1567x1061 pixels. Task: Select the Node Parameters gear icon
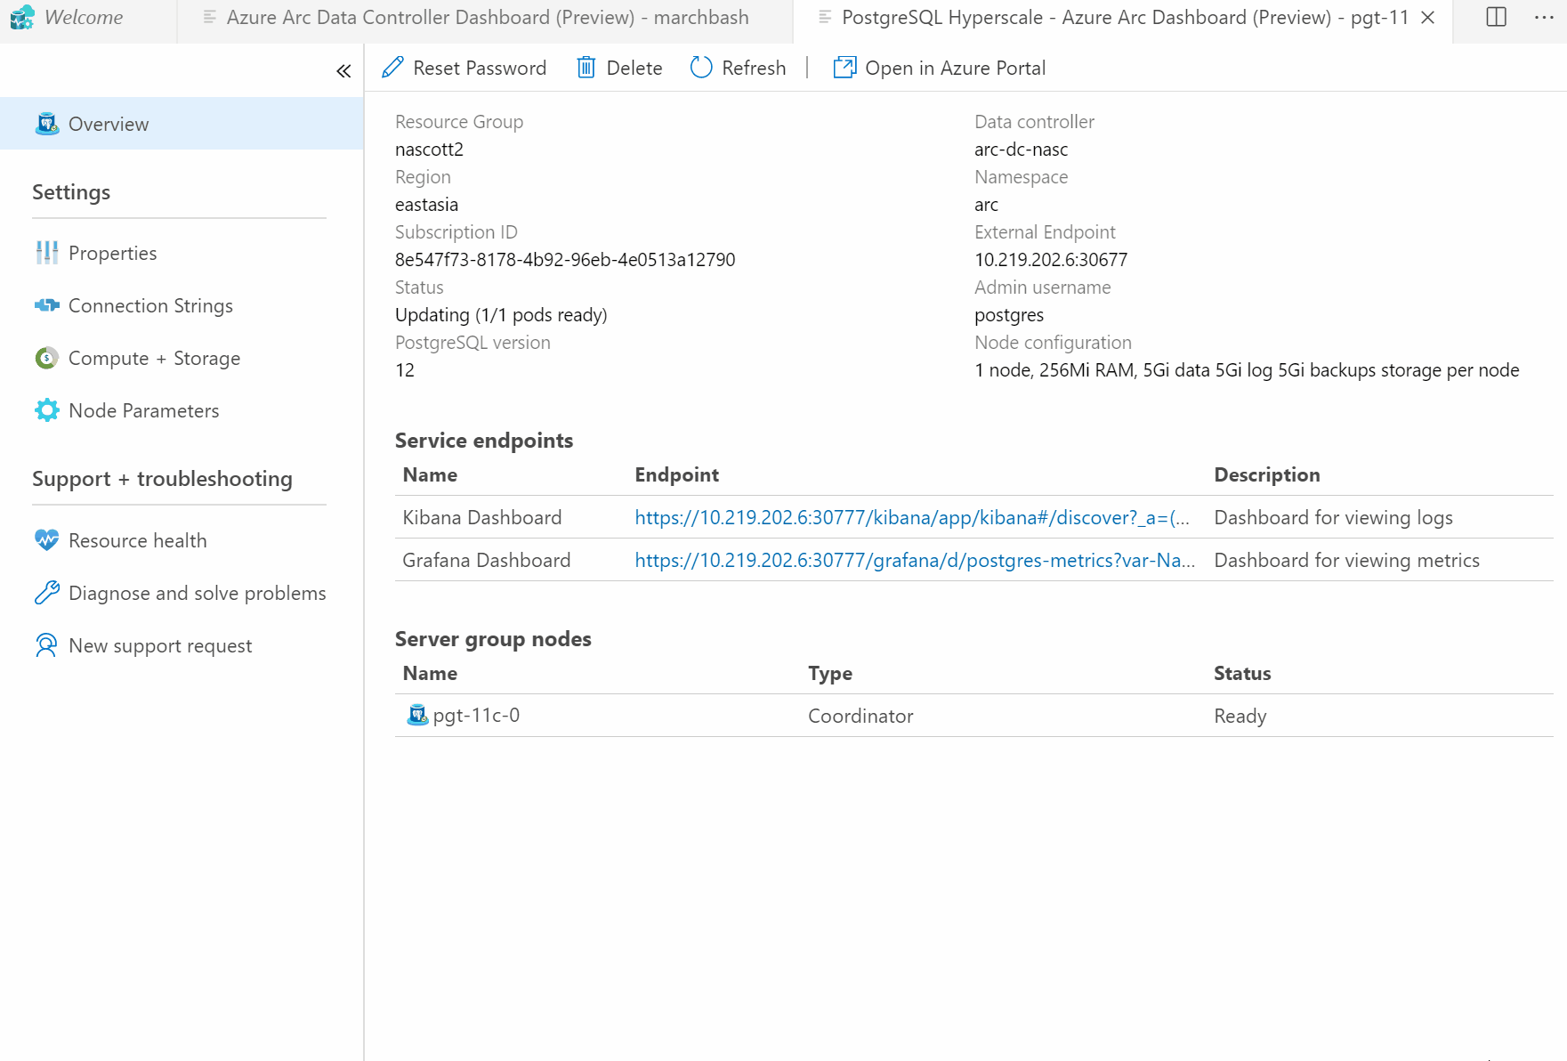(46, 410)
